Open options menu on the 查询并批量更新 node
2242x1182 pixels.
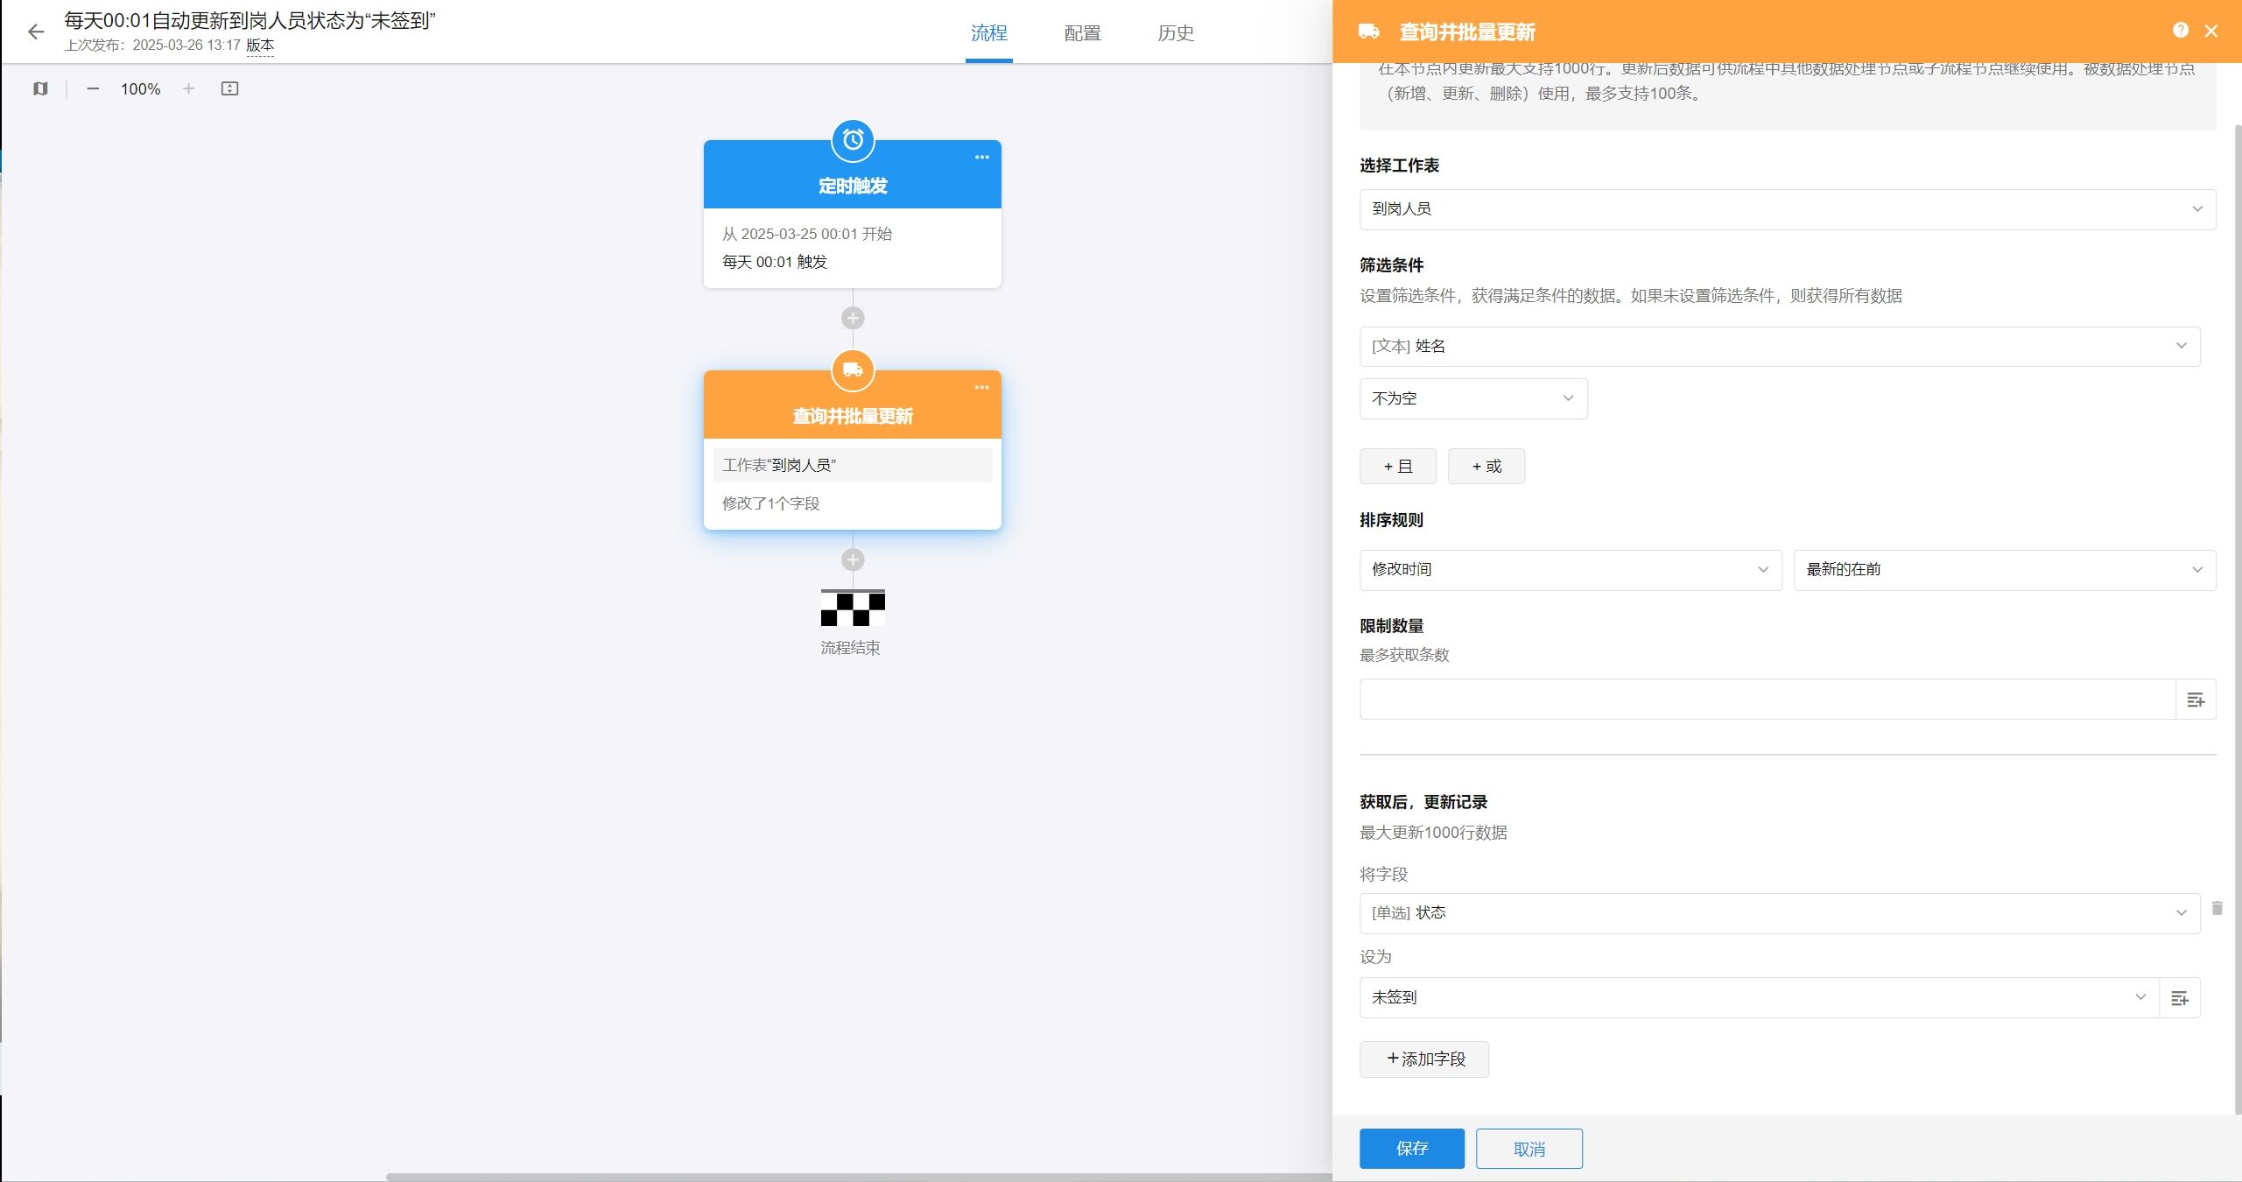point(981,388)
